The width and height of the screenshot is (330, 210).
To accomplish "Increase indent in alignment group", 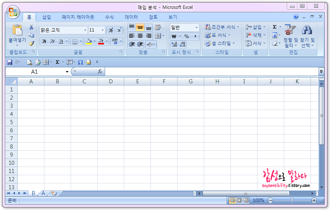I will point(140,44).
